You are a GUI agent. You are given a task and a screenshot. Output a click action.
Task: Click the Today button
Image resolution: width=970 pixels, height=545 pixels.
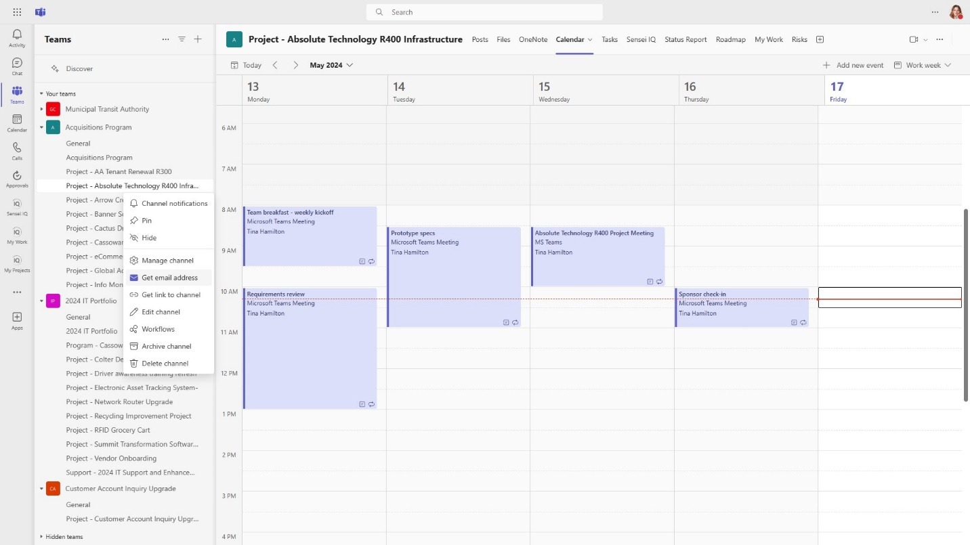click(x=246, y=65)
